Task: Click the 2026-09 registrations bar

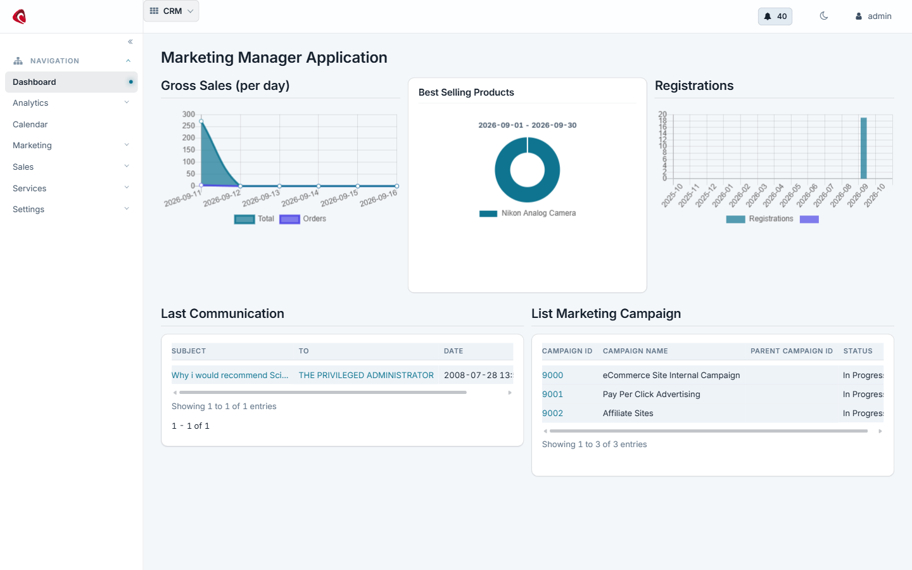Action: (x=864, y=148)
